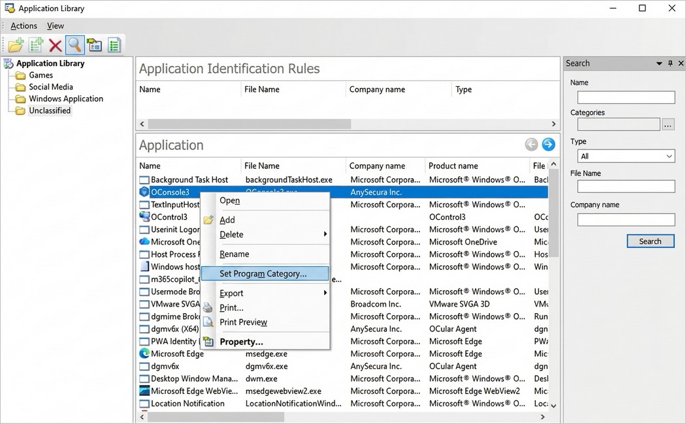Viewport: 686px width, 424px height.
Task: Sort Application list by File Name column
Action: [x=293, y=166]
